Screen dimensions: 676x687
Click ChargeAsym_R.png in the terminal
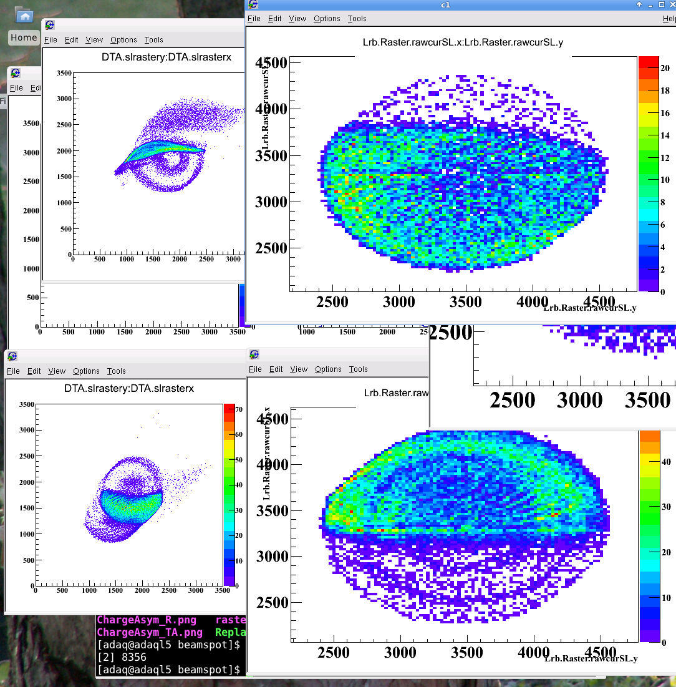147,620
